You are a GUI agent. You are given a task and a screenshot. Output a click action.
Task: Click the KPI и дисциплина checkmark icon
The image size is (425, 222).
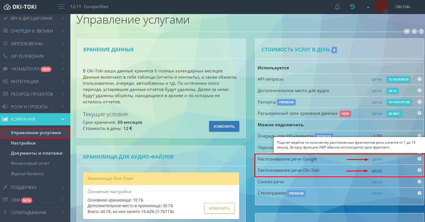(5, 18)
